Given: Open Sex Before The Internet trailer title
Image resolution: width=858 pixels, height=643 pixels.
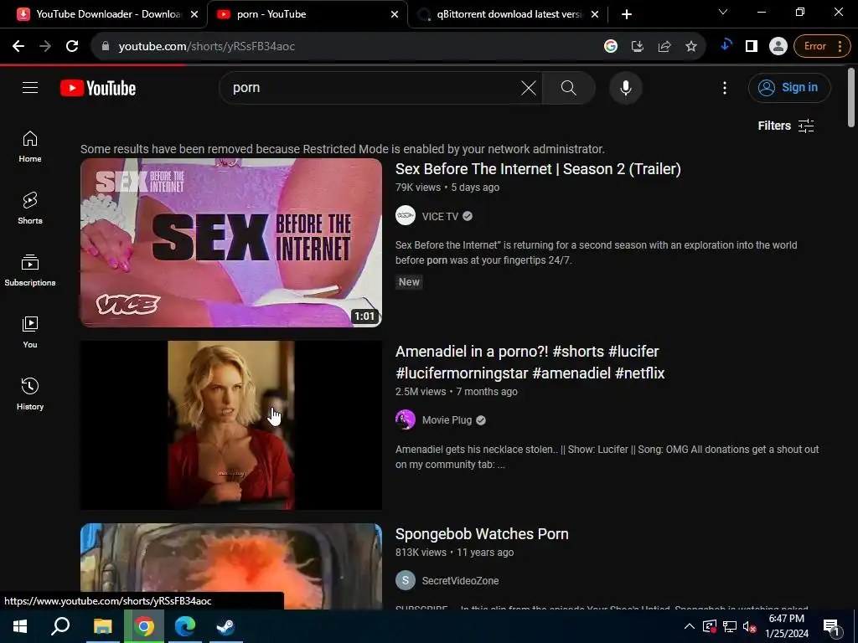Looking at the screenshot, I should click(538, 169).
